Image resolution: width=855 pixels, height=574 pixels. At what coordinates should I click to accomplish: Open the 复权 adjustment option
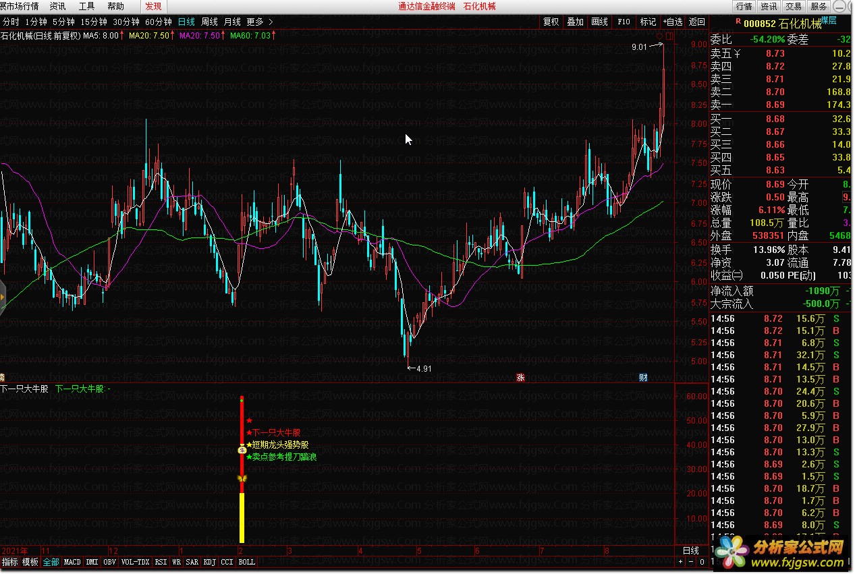tap(551, 22)
